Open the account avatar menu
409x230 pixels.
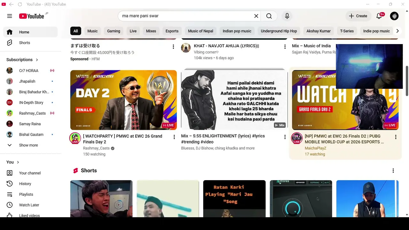tap(394, 16)
